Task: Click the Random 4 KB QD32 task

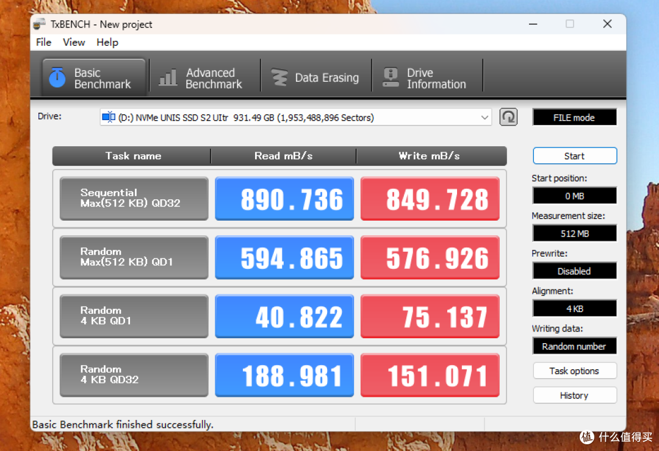Action: click(134, 375)
